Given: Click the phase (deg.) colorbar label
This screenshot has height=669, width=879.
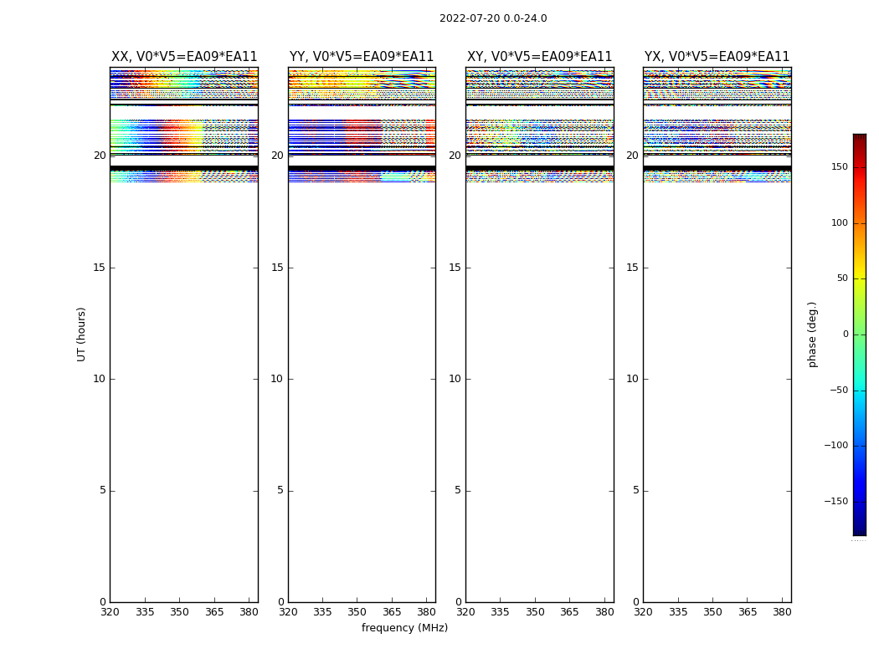Looking at the screenshot, I should pos(812,334).
